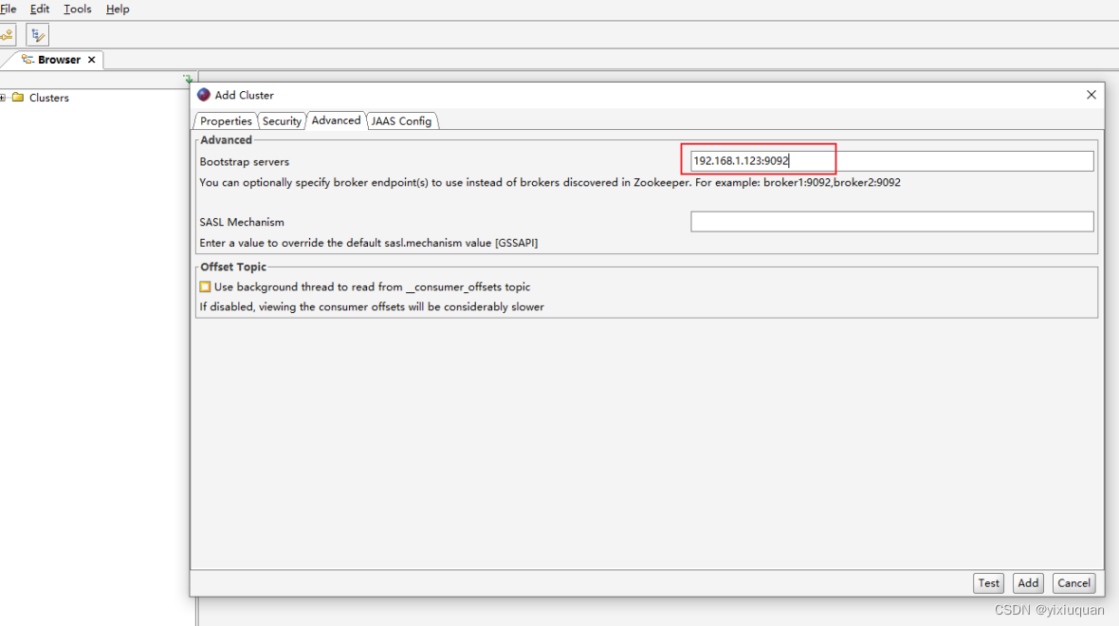Click the Browser tab icon

[x=28, y=59]
